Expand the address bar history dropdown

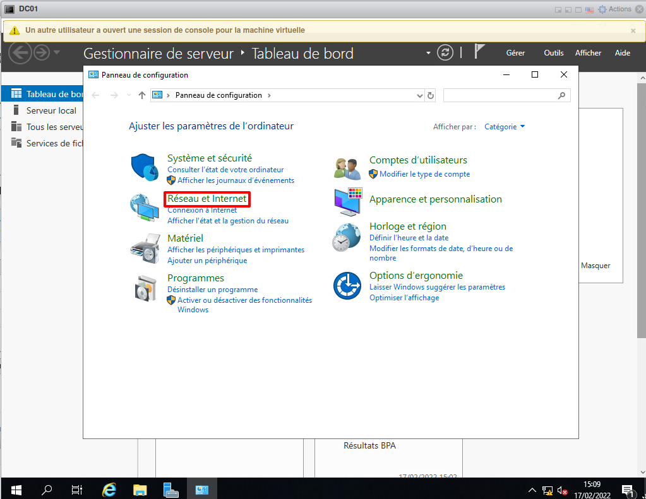420,95
